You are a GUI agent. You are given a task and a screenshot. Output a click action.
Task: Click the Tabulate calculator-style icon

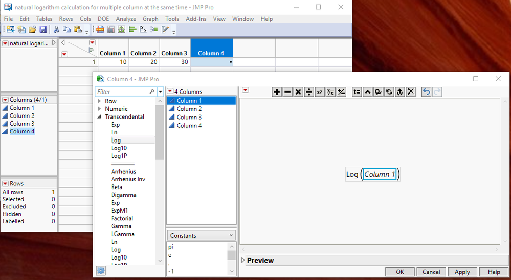coord(111,30)
